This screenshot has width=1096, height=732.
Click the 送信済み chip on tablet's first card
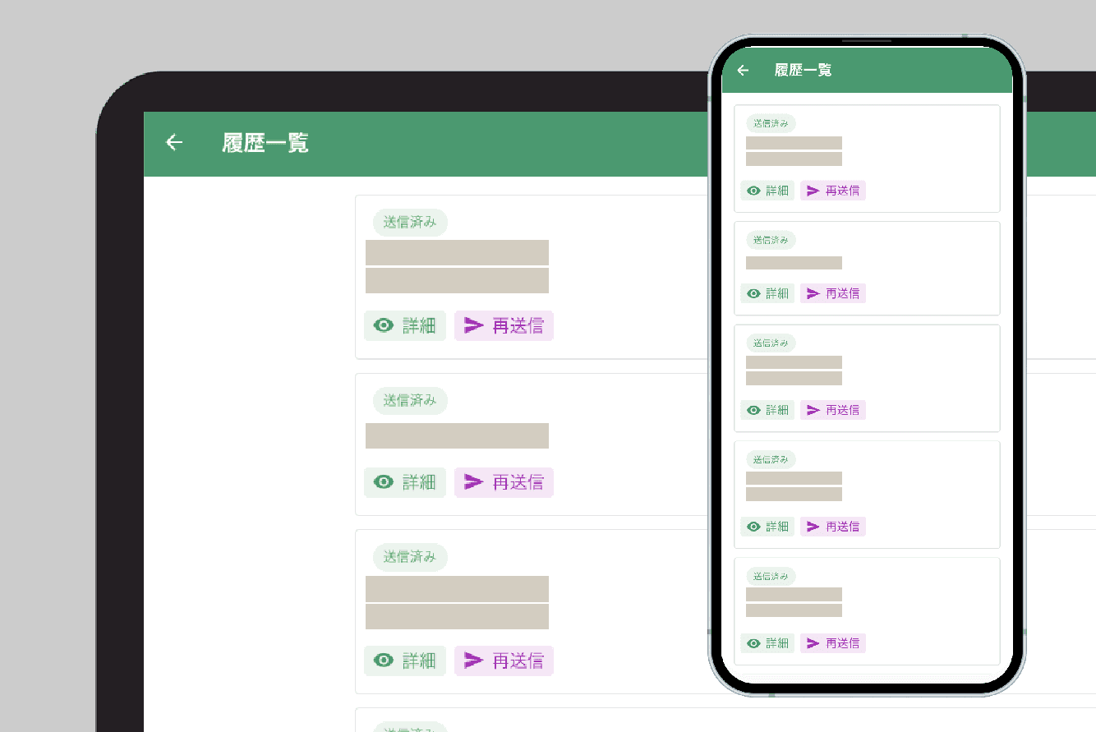click(410, 223)
